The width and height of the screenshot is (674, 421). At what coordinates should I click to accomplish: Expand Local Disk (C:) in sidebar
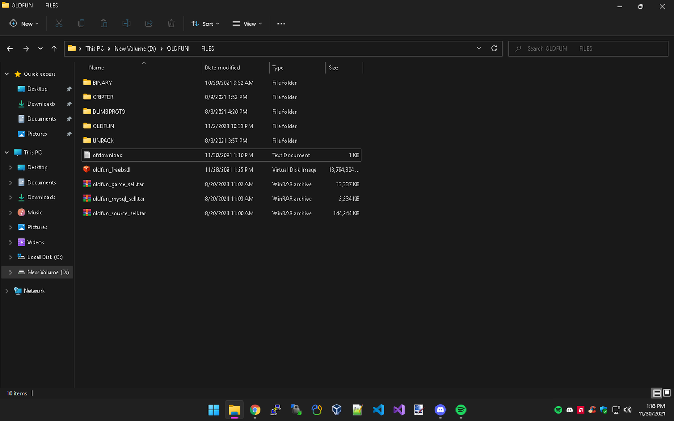point(11,257)
